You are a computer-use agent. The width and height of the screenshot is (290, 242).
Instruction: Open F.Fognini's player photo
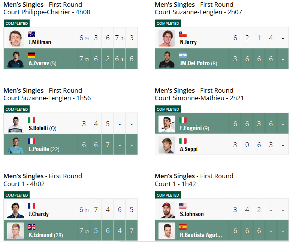(167, 124)
